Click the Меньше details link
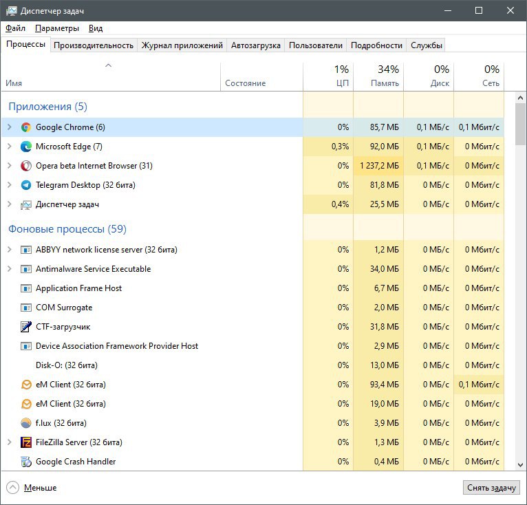Viewport: 527px width, 505px height. point(40,488)
